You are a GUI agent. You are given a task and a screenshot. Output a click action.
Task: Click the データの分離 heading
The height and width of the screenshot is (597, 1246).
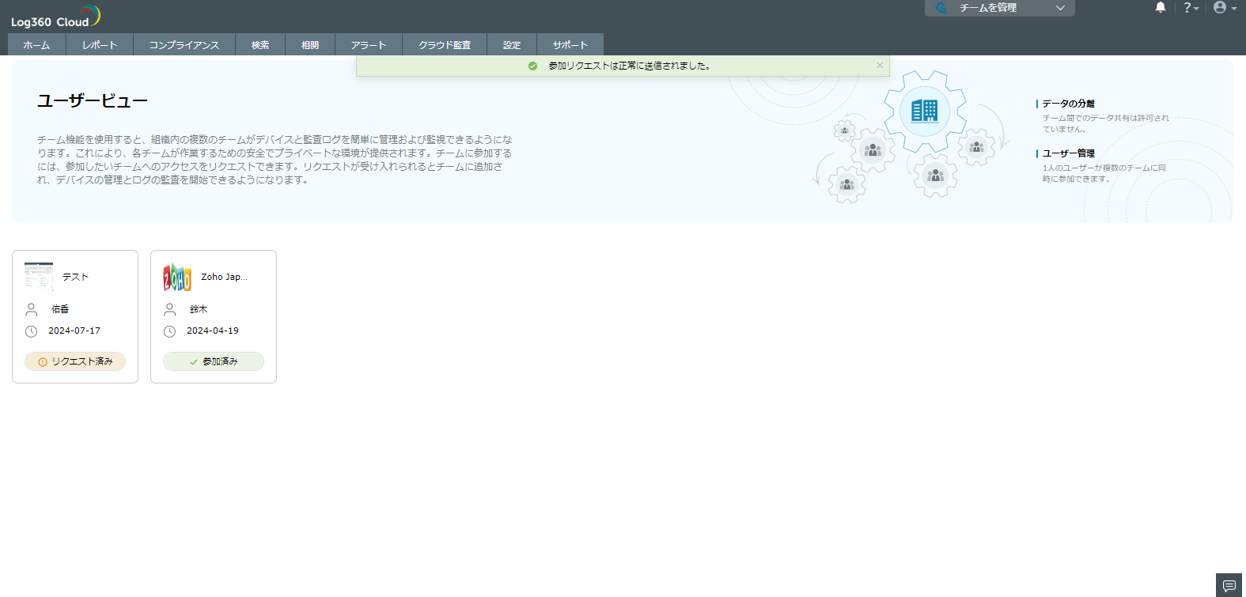(1069, 104)
